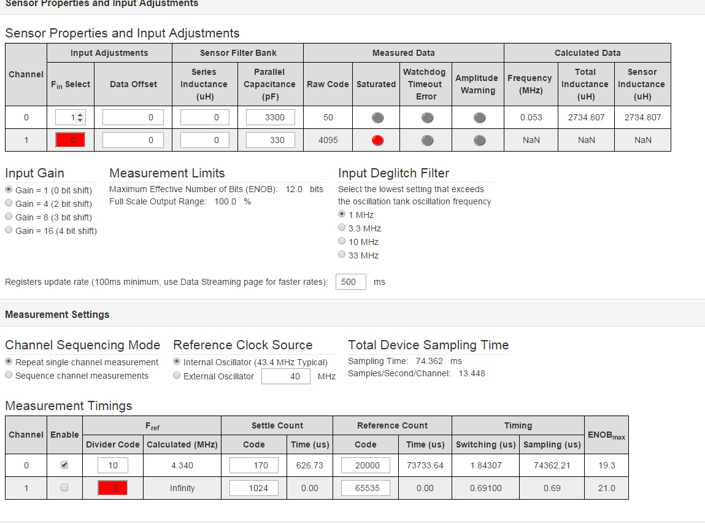Select Internal Oscillator clock source

pyautogui.click(x=177, y=362)
